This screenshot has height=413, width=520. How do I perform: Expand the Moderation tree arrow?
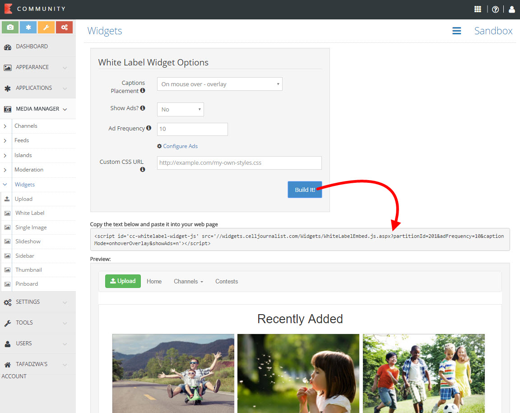click(x=5, y=170)
